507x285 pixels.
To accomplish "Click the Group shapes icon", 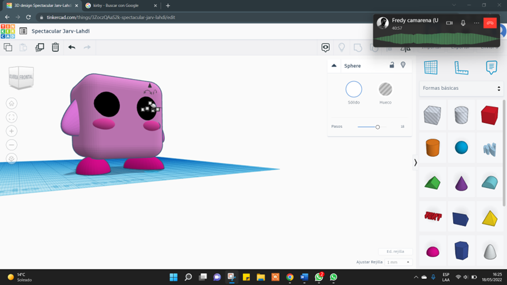I will pyautogui.click(x=358, y=47).
